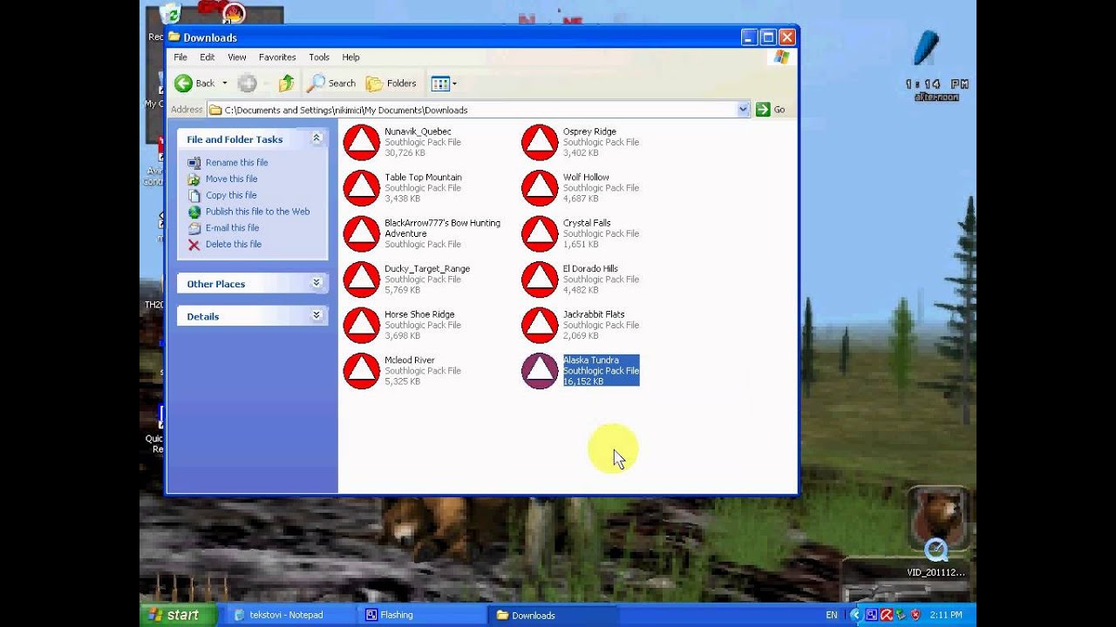This screenshot has width=1116, height=627.
Task: Click the grayed Forward arrow button
Action: [x=248, y=84]
